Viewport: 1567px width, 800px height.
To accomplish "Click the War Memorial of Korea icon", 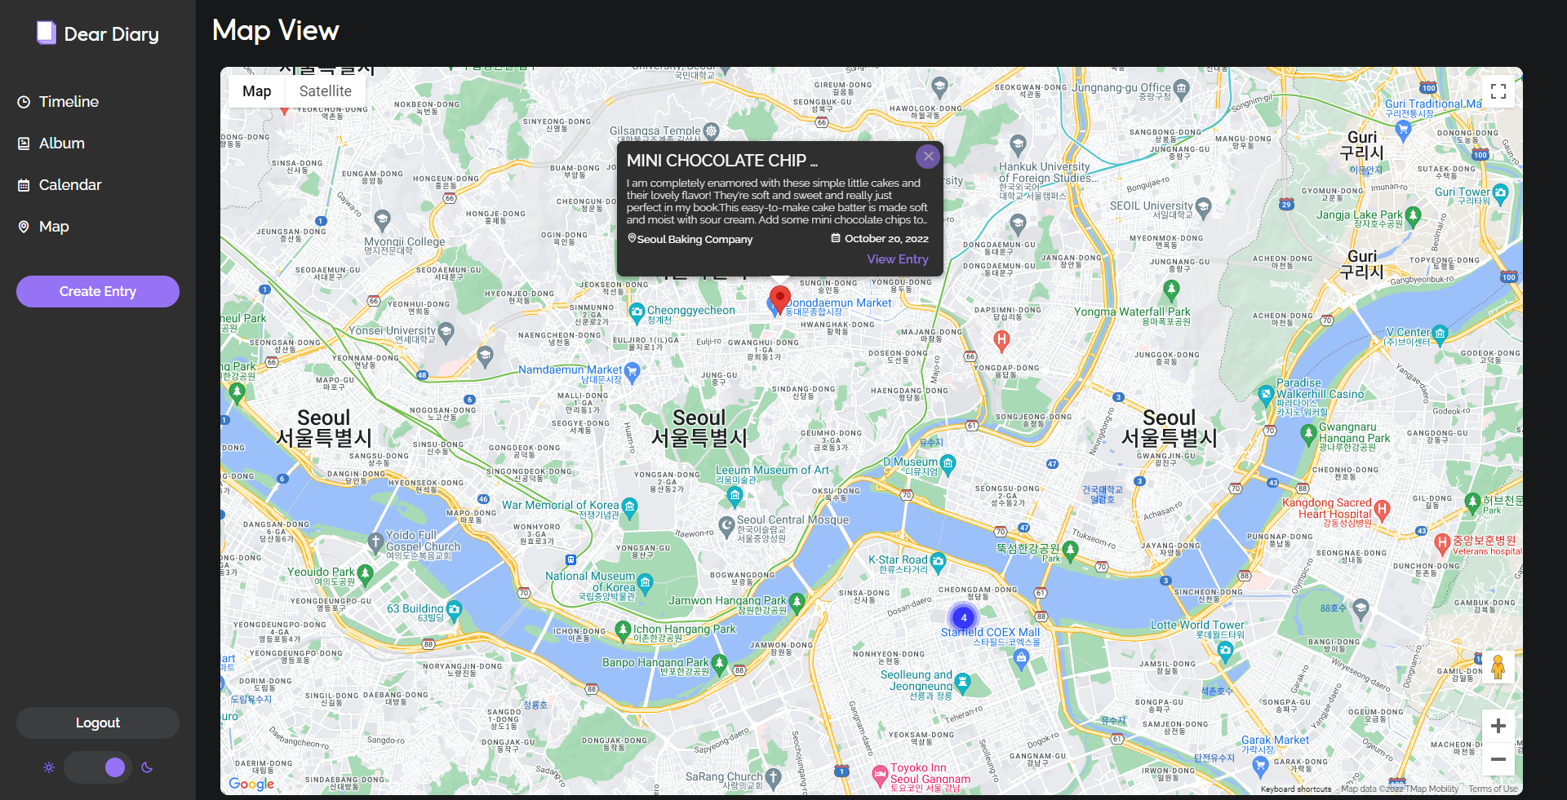I will 629,506.
